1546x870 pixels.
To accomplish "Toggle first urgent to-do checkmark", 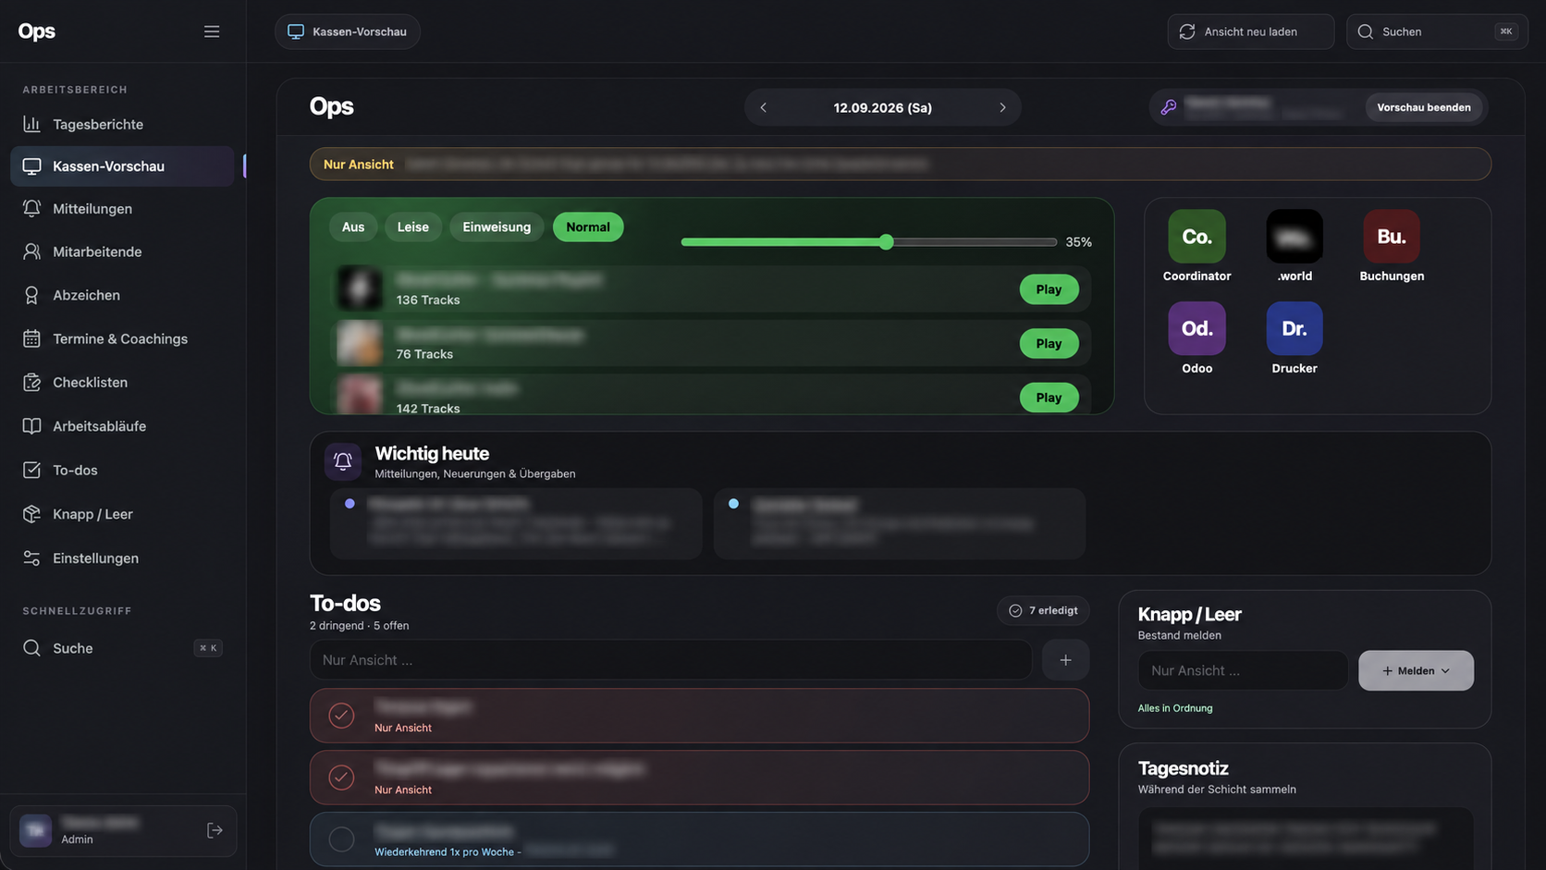I will point(341,716).
